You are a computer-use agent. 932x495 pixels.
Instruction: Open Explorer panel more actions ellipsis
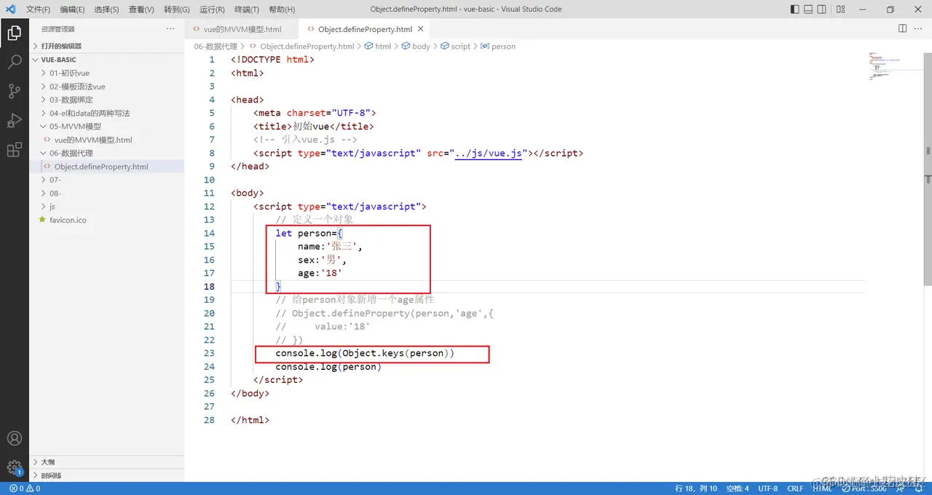[170, 28]
